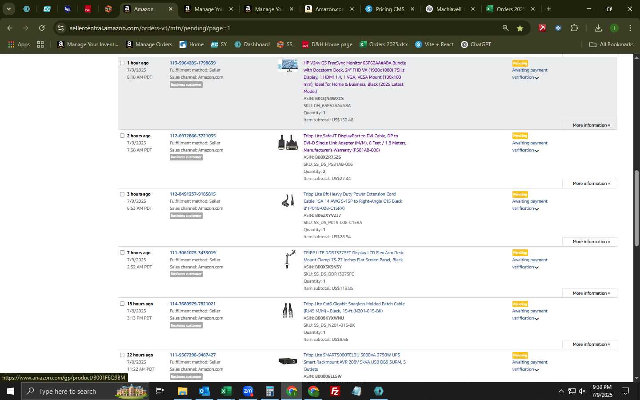
Task: Expand pending status for HP V24v monitor order
Action: tap(536, 78)
